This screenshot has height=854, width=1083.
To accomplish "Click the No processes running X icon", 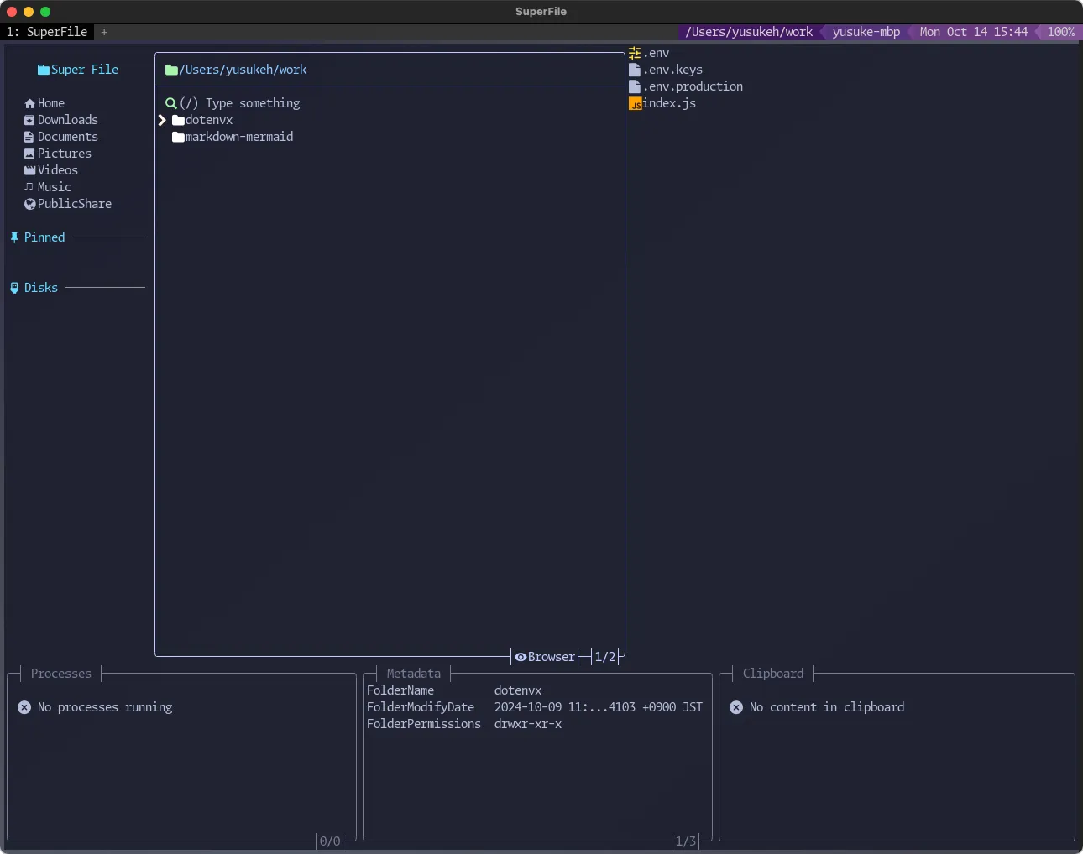I will pyautogui.click(x=24, y=707).
